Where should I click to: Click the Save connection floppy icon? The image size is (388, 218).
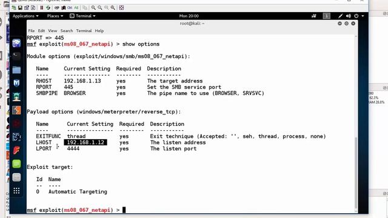tap(20, 8)
